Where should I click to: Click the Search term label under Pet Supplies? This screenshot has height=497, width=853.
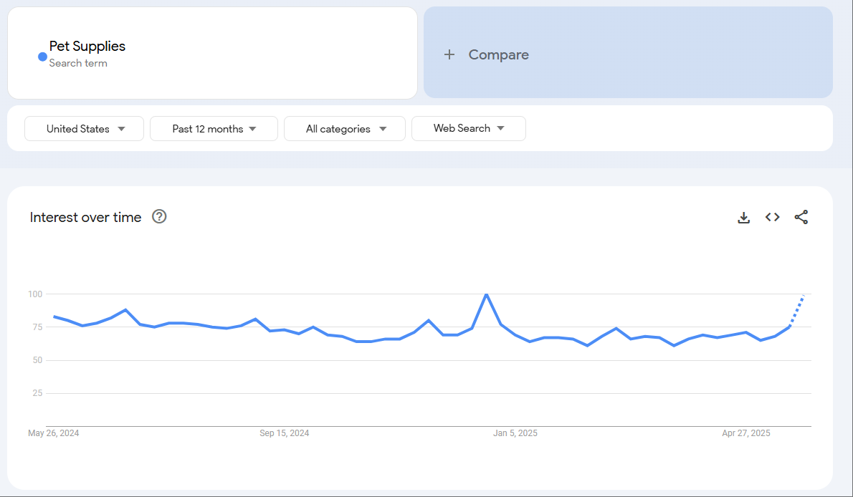point(77,63)
